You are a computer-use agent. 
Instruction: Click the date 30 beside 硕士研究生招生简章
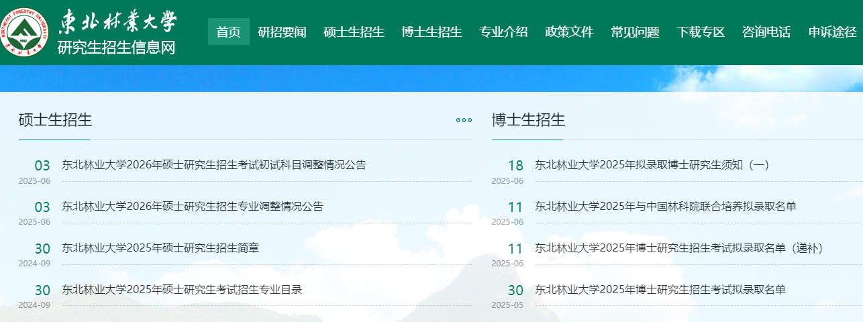(42, 250)
